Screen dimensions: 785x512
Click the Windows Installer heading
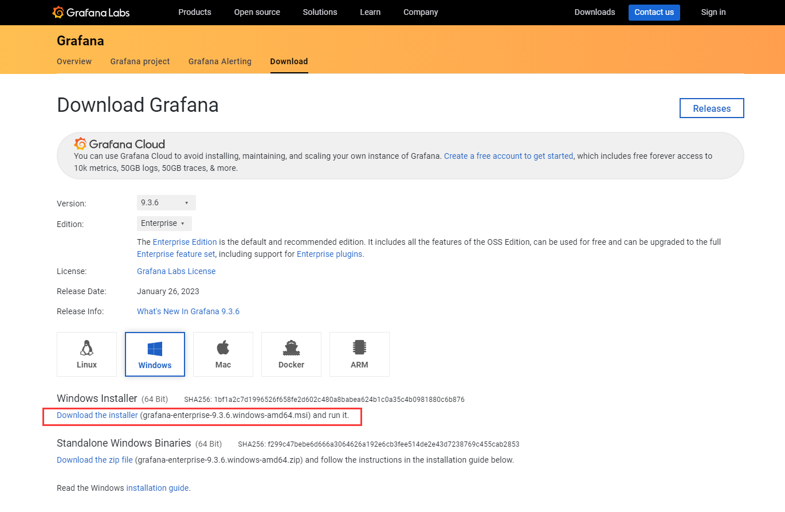pos(97,398)
